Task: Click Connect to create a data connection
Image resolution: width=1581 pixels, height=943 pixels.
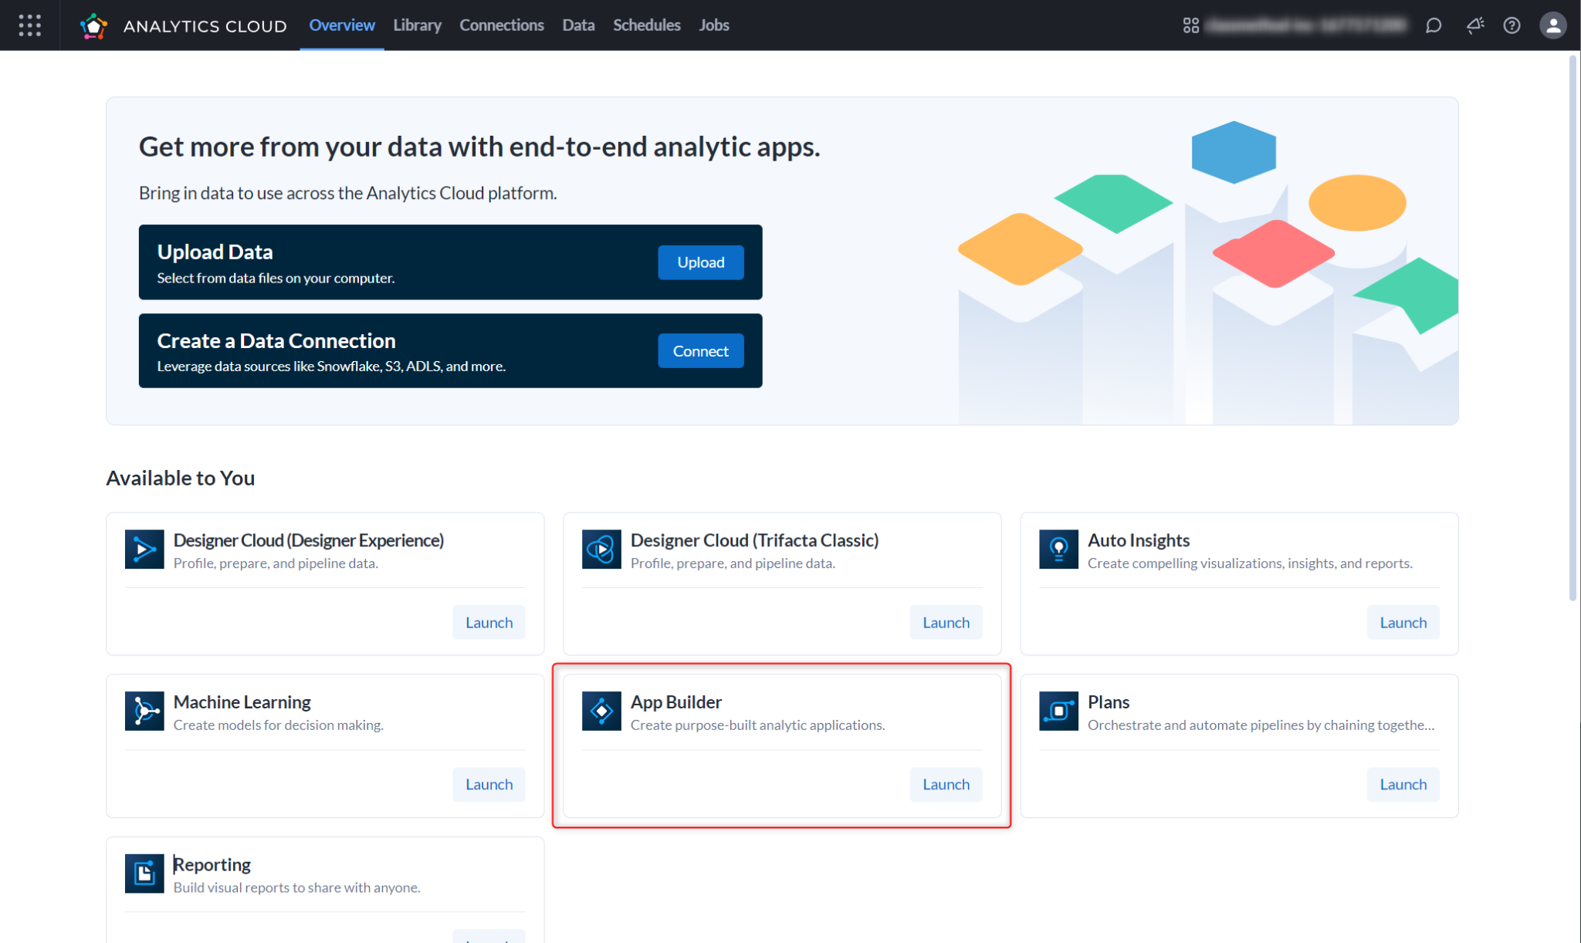Action: (700, 350)
